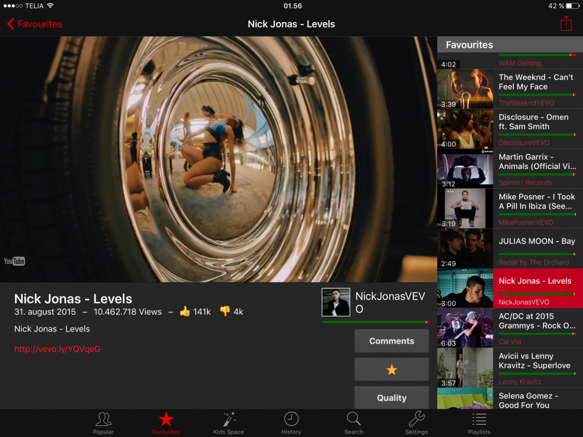The image size is (583, 437).
Task: Toggle the gold star favourite button
Action: click(392, 369)
